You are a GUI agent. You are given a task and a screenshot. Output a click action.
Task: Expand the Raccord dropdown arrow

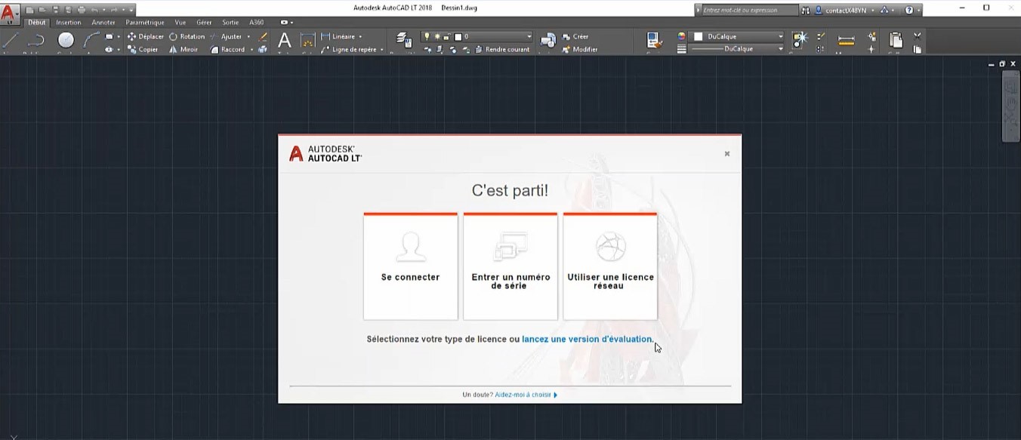click(251, 49)
